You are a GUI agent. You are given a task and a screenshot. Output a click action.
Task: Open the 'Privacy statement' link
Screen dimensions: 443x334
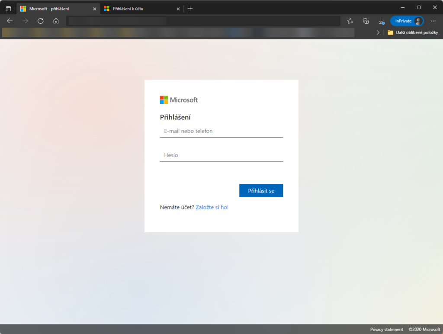[x=386, y=330]
